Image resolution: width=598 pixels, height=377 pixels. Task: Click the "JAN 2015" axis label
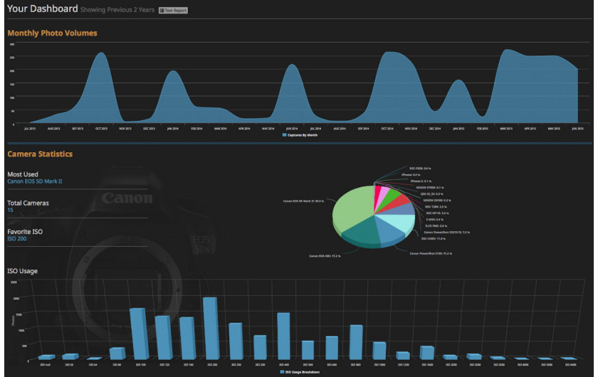(458, 129)
